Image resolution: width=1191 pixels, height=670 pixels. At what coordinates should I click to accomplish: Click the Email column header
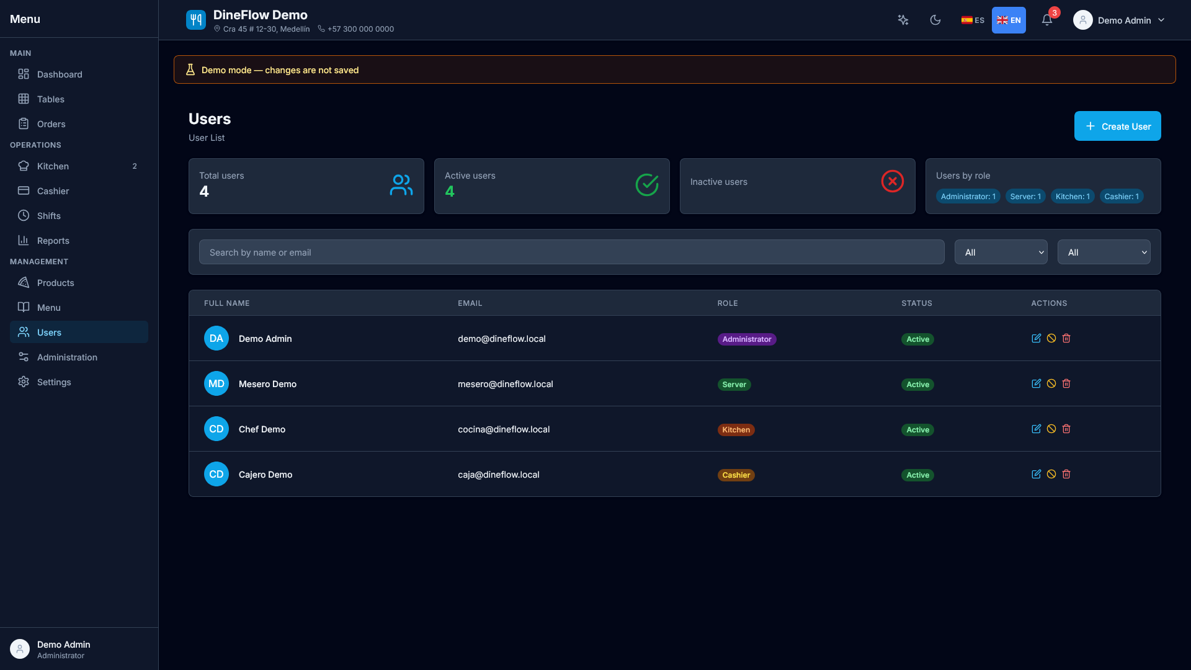[x=470, y=303]
